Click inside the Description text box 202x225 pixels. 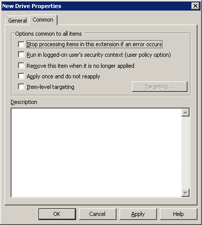click(96, 153)
